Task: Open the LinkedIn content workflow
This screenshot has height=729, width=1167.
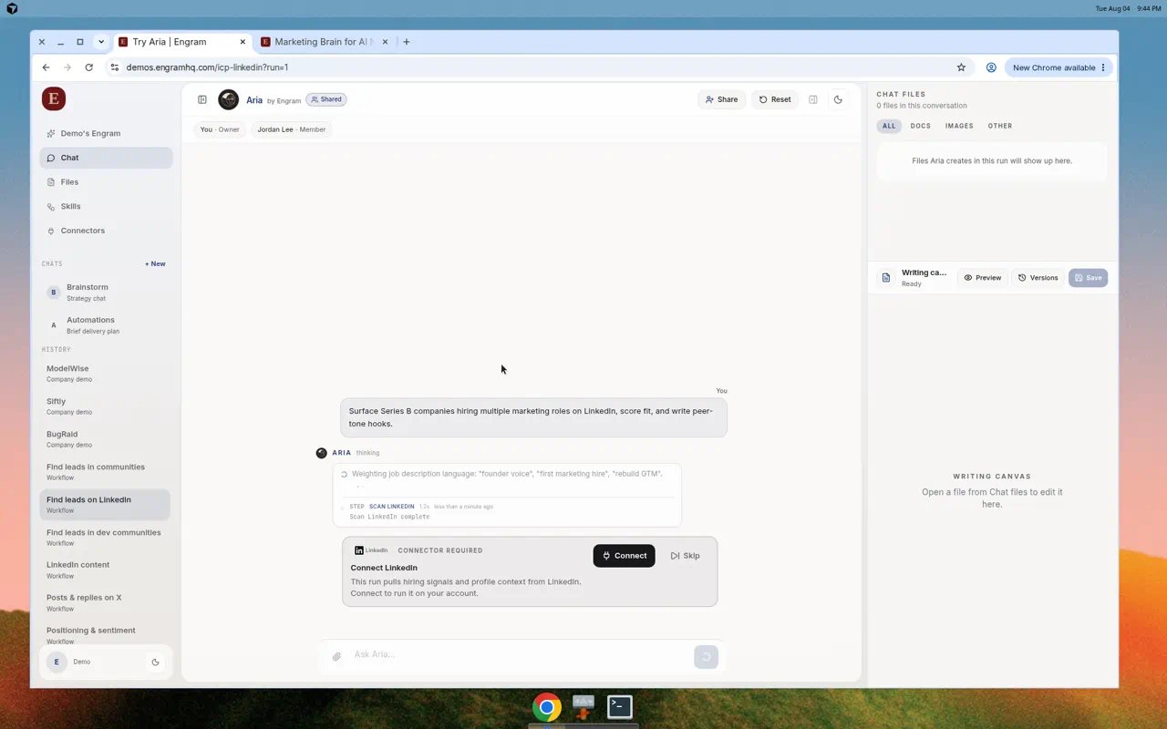Action: click(106, 570)
